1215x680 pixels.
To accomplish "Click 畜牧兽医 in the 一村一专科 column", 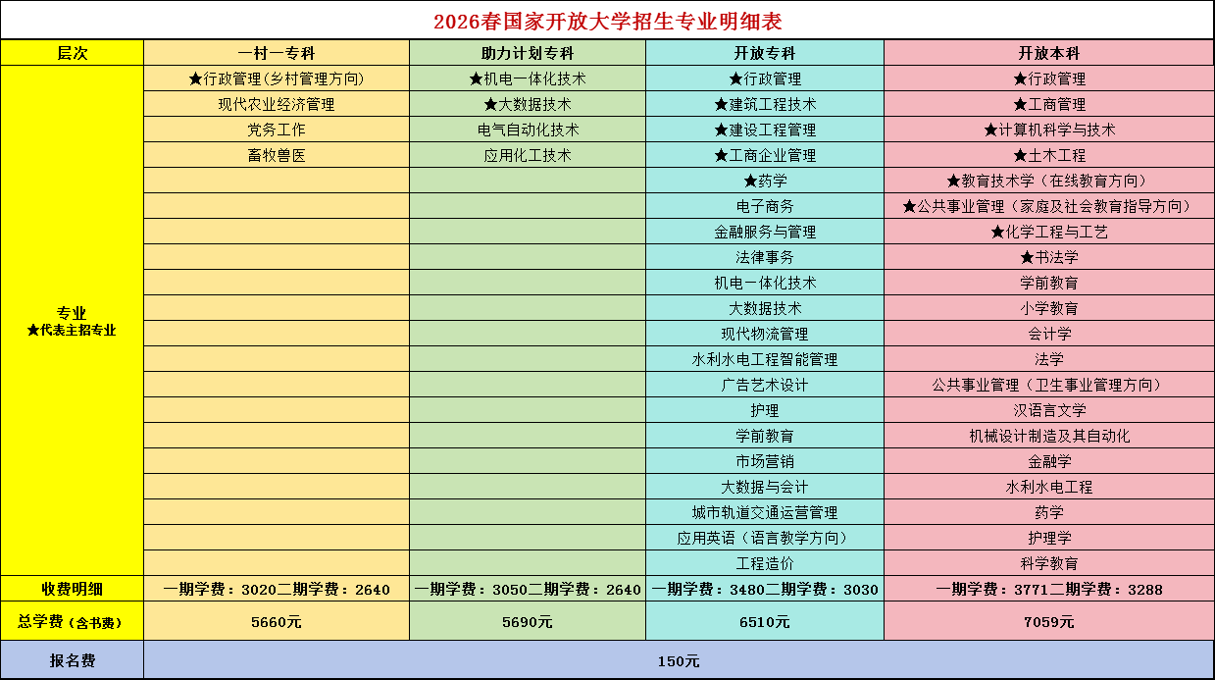I will [277, 154].
